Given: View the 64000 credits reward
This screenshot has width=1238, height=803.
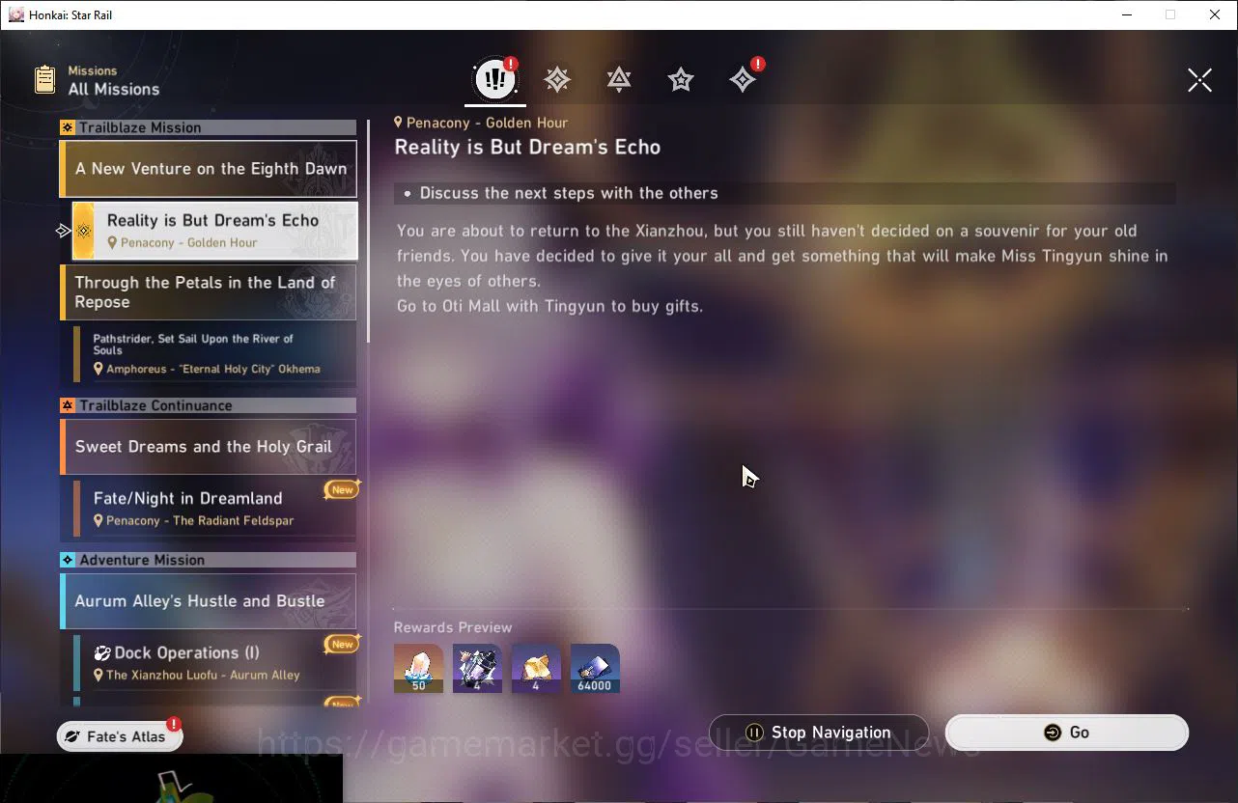Looking at the screenshot, I should pyautogui.click(x=595, y=668).
